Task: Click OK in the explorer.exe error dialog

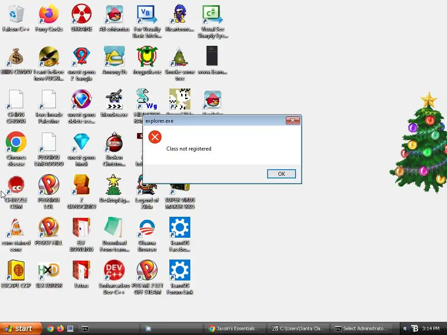Action: point(282,174)
